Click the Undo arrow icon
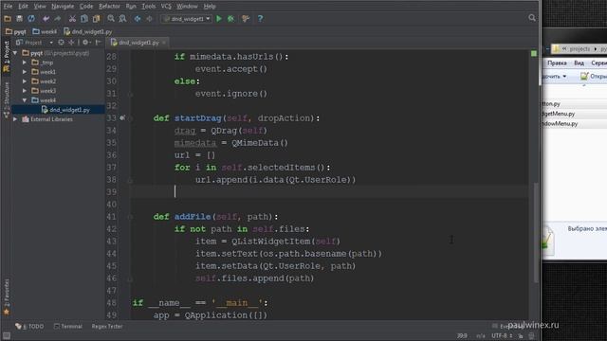This screenshot has width=607, height=341. pyautogui.click(x=46, y=19)
